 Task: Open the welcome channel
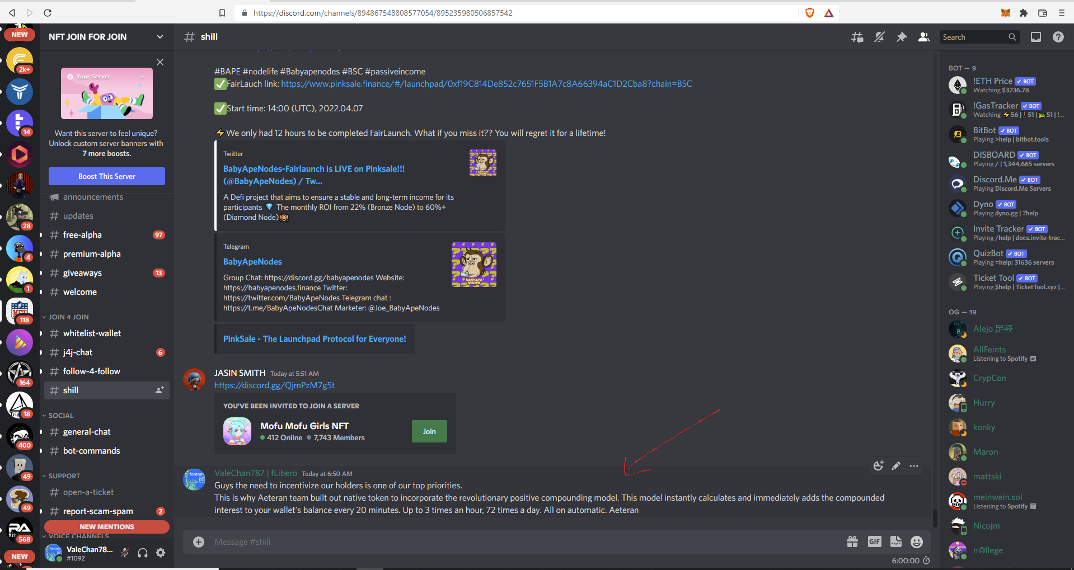[x=107, y=292]
